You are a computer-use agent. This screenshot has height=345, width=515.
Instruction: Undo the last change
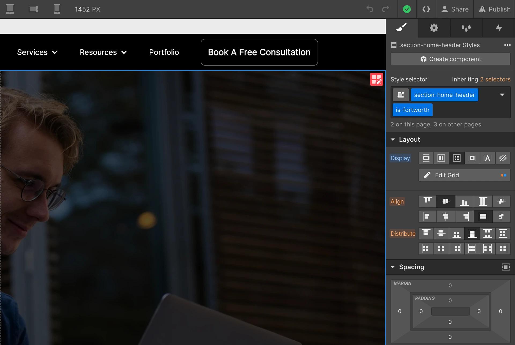click(x=370, y=9)
